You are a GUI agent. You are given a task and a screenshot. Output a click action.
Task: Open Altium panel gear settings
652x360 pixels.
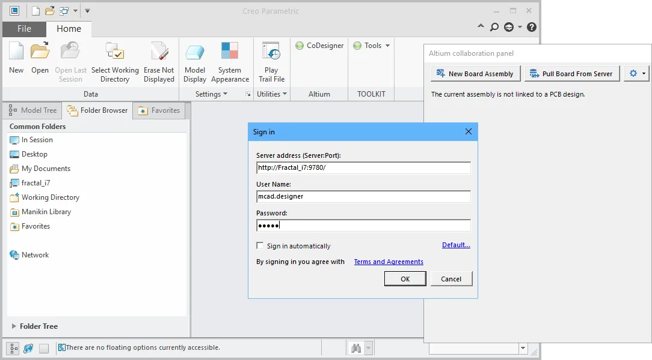tap(633, 73)
